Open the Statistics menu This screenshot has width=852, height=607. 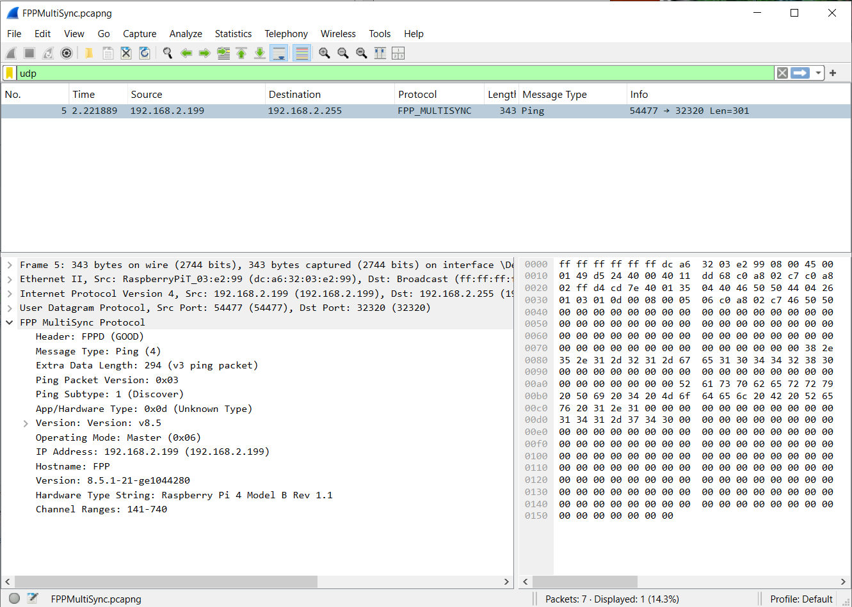point(233,33)
